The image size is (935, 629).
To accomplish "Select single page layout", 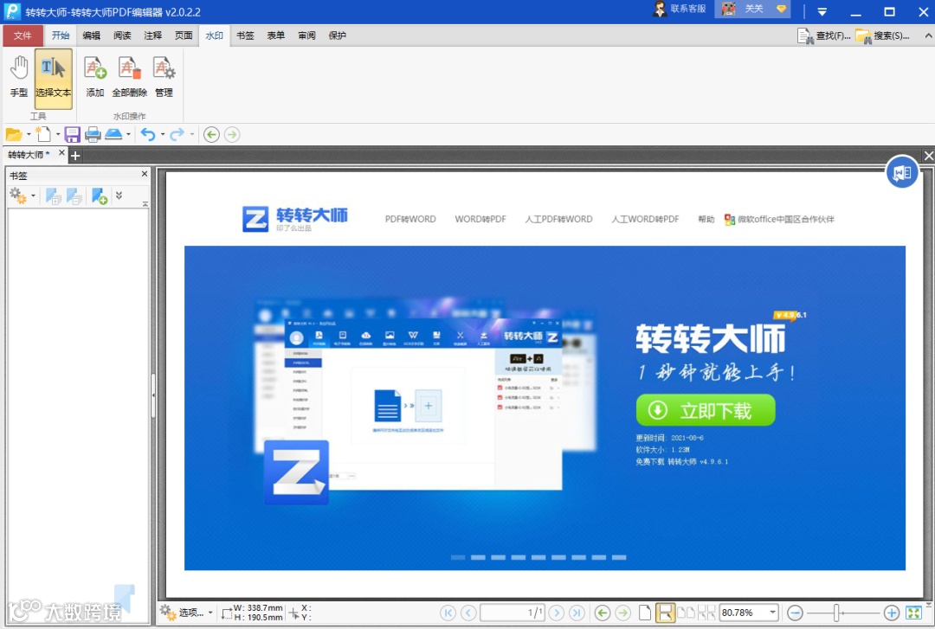I will 645,613.
